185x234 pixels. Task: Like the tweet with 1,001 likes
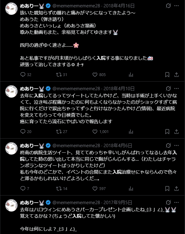pos(95,131)
